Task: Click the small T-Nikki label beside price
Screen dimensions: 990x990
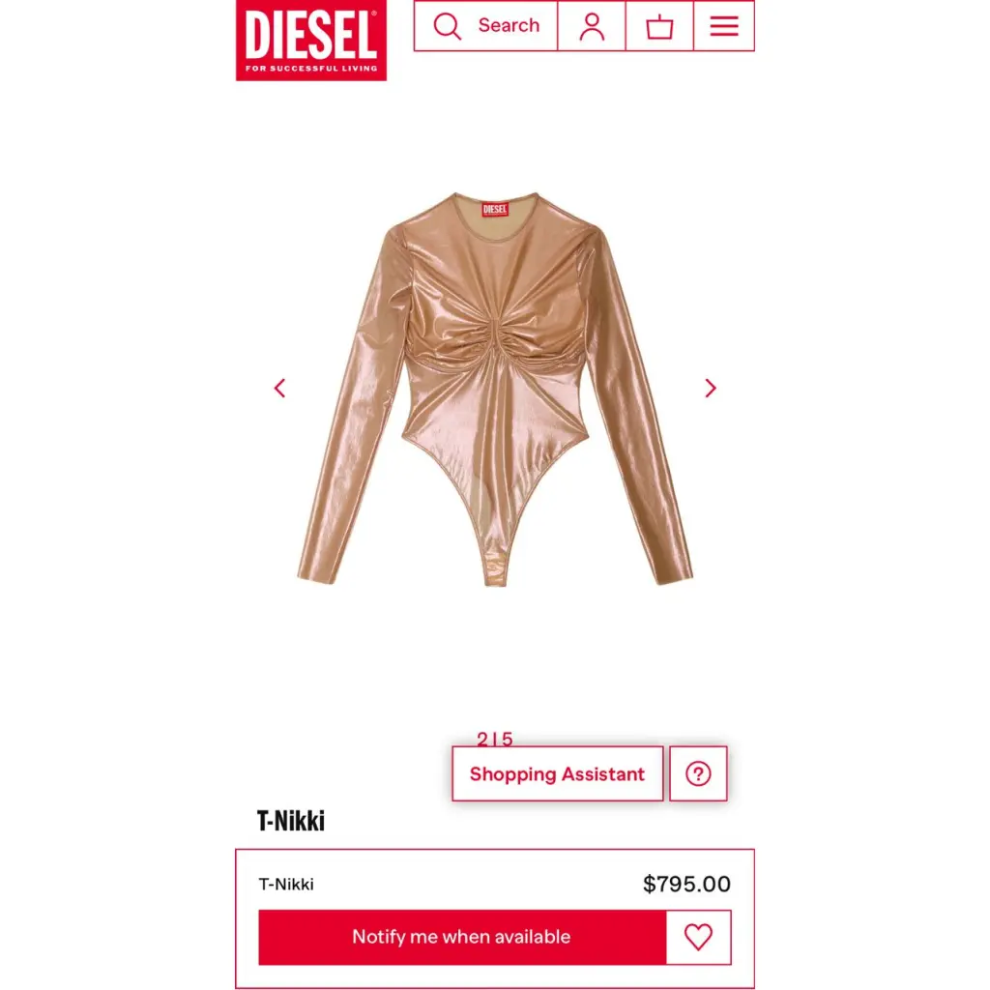Action: [x=286, y=884]
